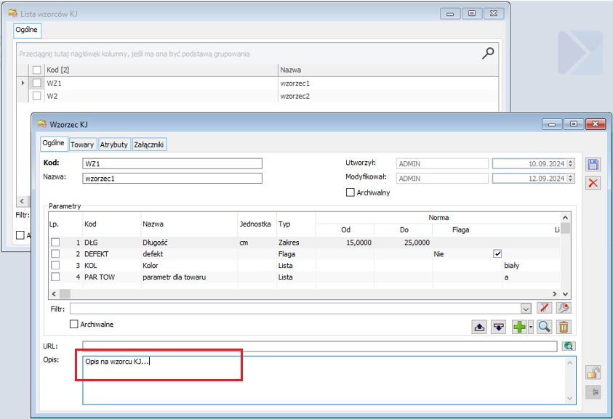Open URL with the globe icon

pos(568,346)
